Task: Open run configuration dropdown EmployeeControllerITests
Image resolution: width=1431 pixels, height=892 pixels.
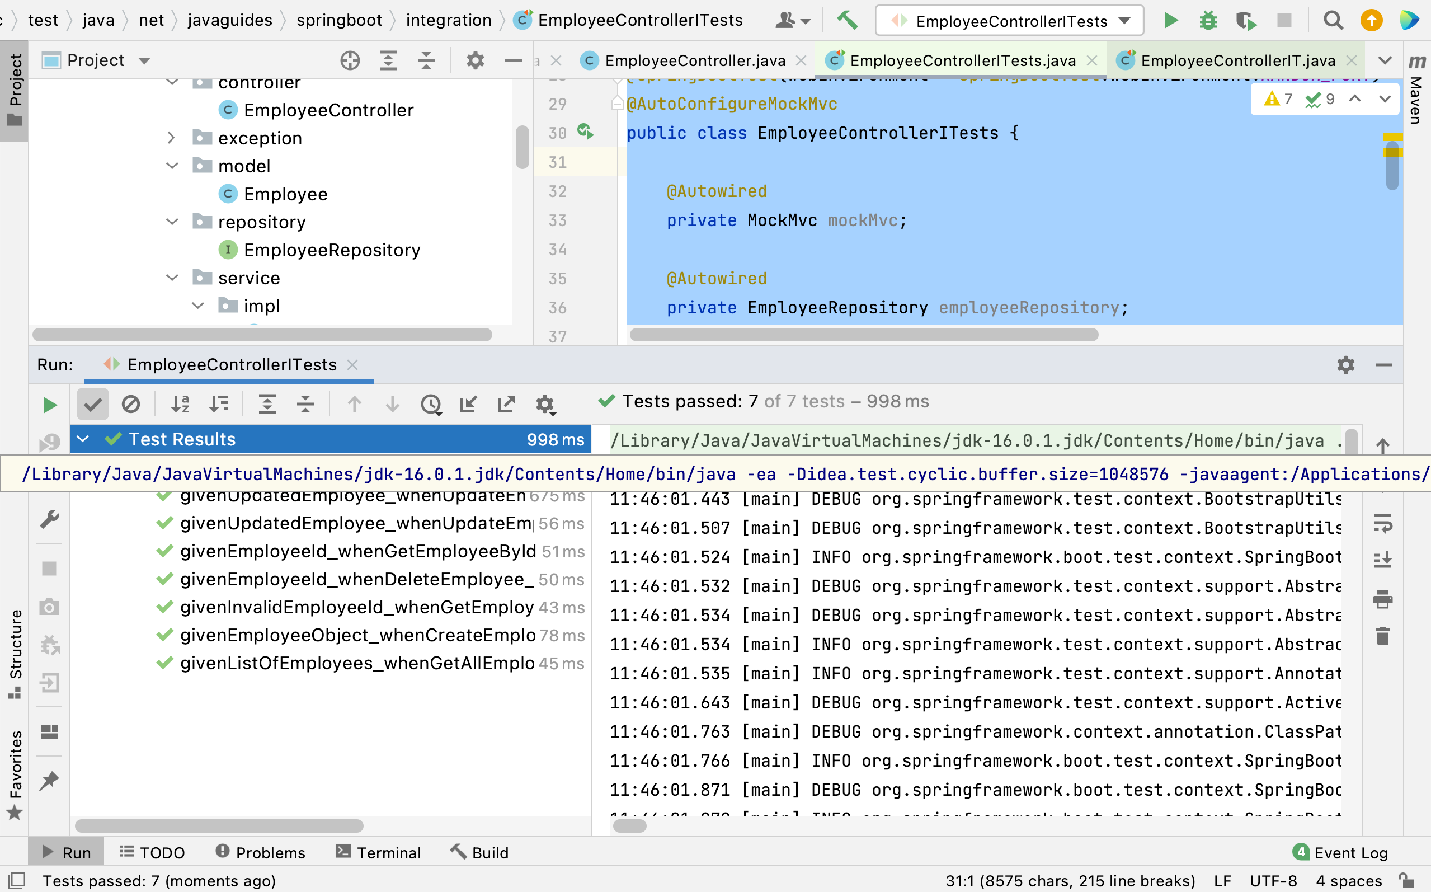Action: 1009,21
